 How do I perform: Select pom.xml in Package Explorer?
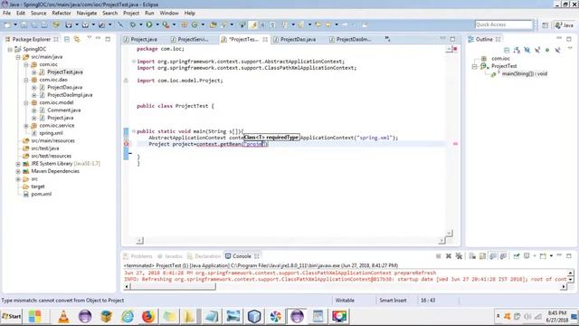click(x=42, y=194)
